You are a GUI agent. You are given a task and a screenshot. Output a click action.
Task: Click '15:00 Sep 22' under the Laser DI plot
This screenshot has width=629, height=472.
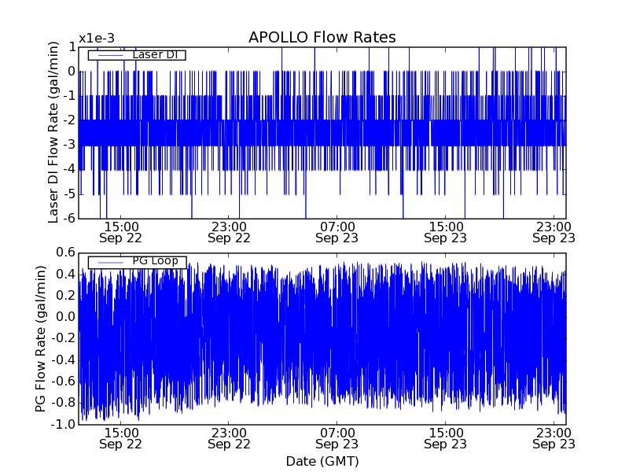coord(121,232)
